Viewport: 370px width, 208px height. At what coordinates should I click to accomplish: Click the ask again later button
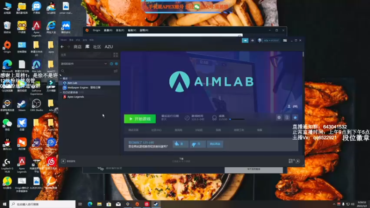point(215,144)
